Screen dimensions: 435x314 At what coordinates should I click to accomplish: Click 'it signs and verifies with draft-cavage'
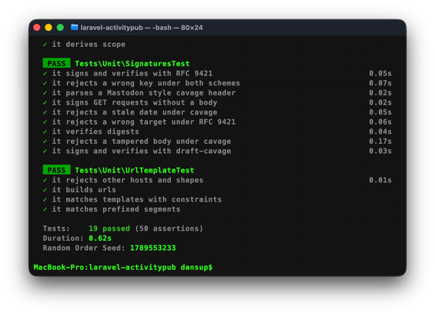[142, 151]
